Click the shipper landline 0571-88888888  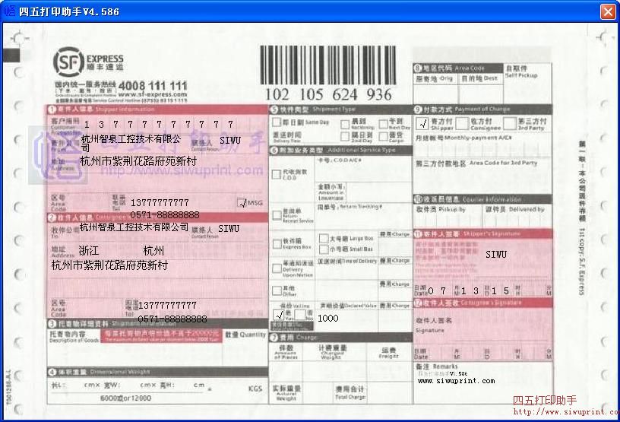[164, 215]
